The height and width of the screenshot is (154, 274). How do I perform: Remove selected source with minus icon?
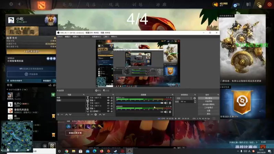92,115
